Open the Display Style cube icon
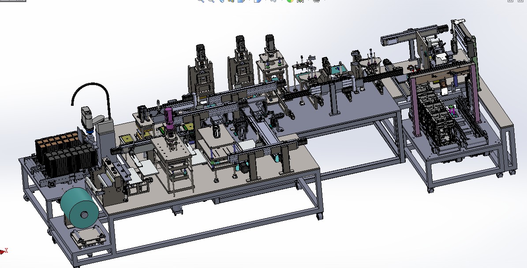 point(258,1)
